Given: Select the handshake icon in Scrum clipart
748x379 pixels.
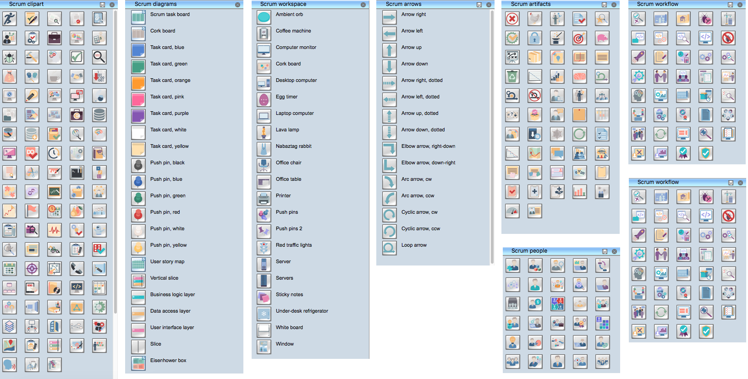Looking at the screenshot, I should click(x=77, y=76).
